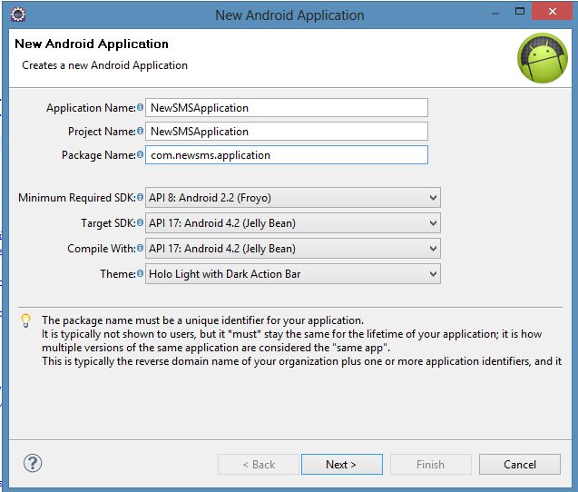Focus the Project Name text field
This screenshot has width=578, height=492.
pos(286,132)
